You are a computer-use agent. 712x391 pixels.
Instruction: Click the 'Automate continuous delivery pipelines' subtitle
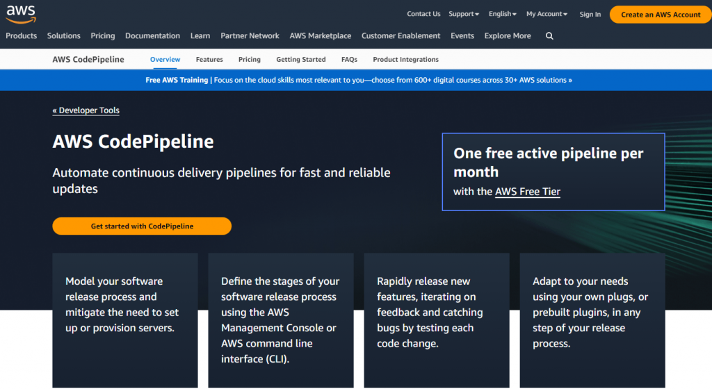pyautogui.click(x=221, y=181)
